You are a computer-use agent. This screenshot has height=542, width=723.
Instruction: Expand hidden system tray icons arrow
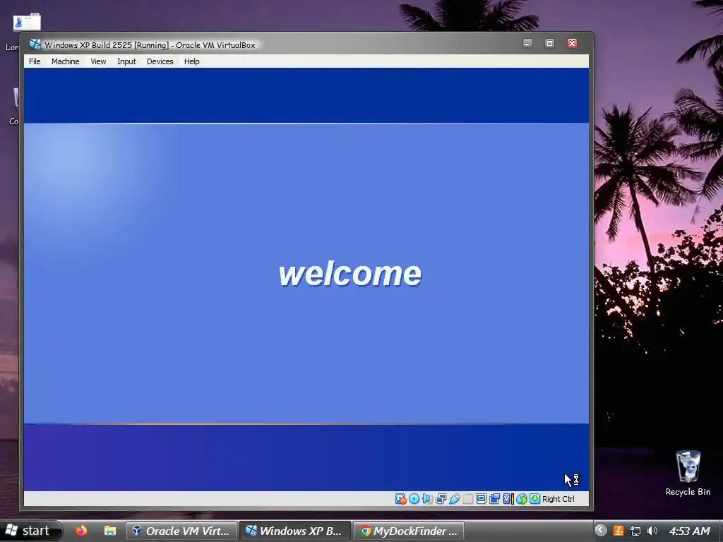[600, 531]
